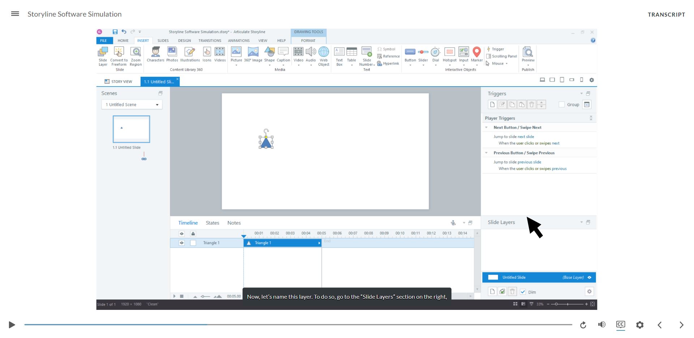Click the next slide link in Player Triggers
694x338 pixels.
point(525,136)
